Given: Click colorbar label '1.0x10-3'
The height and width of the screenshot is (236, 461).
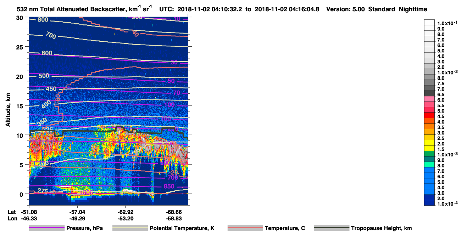Looking at the screenshot, I should 448,154.
